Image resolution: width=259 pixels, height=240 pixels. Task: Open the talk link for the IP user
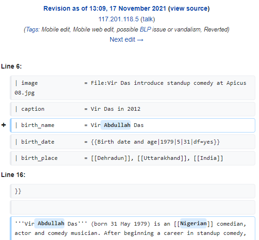147,19
